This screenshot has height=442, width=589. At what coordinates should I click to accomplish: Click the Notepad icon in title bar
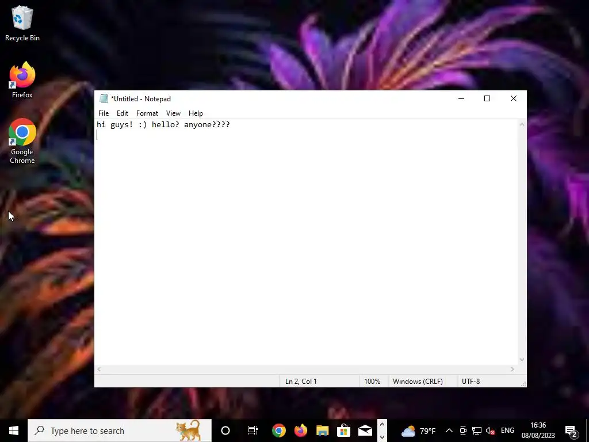click(104, 98)
